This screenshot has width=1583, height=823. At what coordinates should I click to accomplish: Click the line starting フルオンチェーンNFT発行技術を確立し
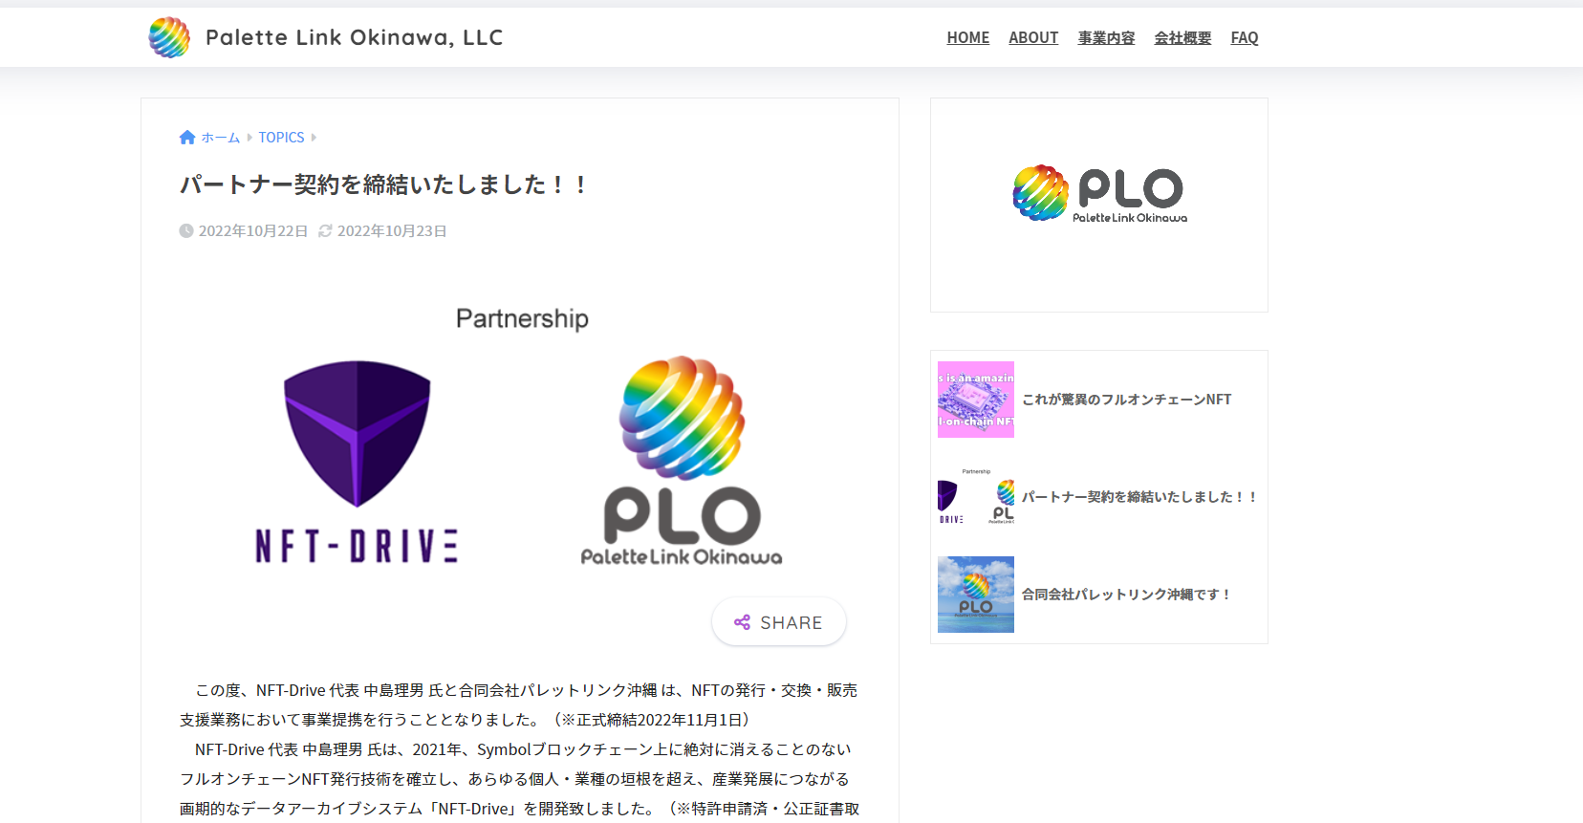[x=514, y=779]
